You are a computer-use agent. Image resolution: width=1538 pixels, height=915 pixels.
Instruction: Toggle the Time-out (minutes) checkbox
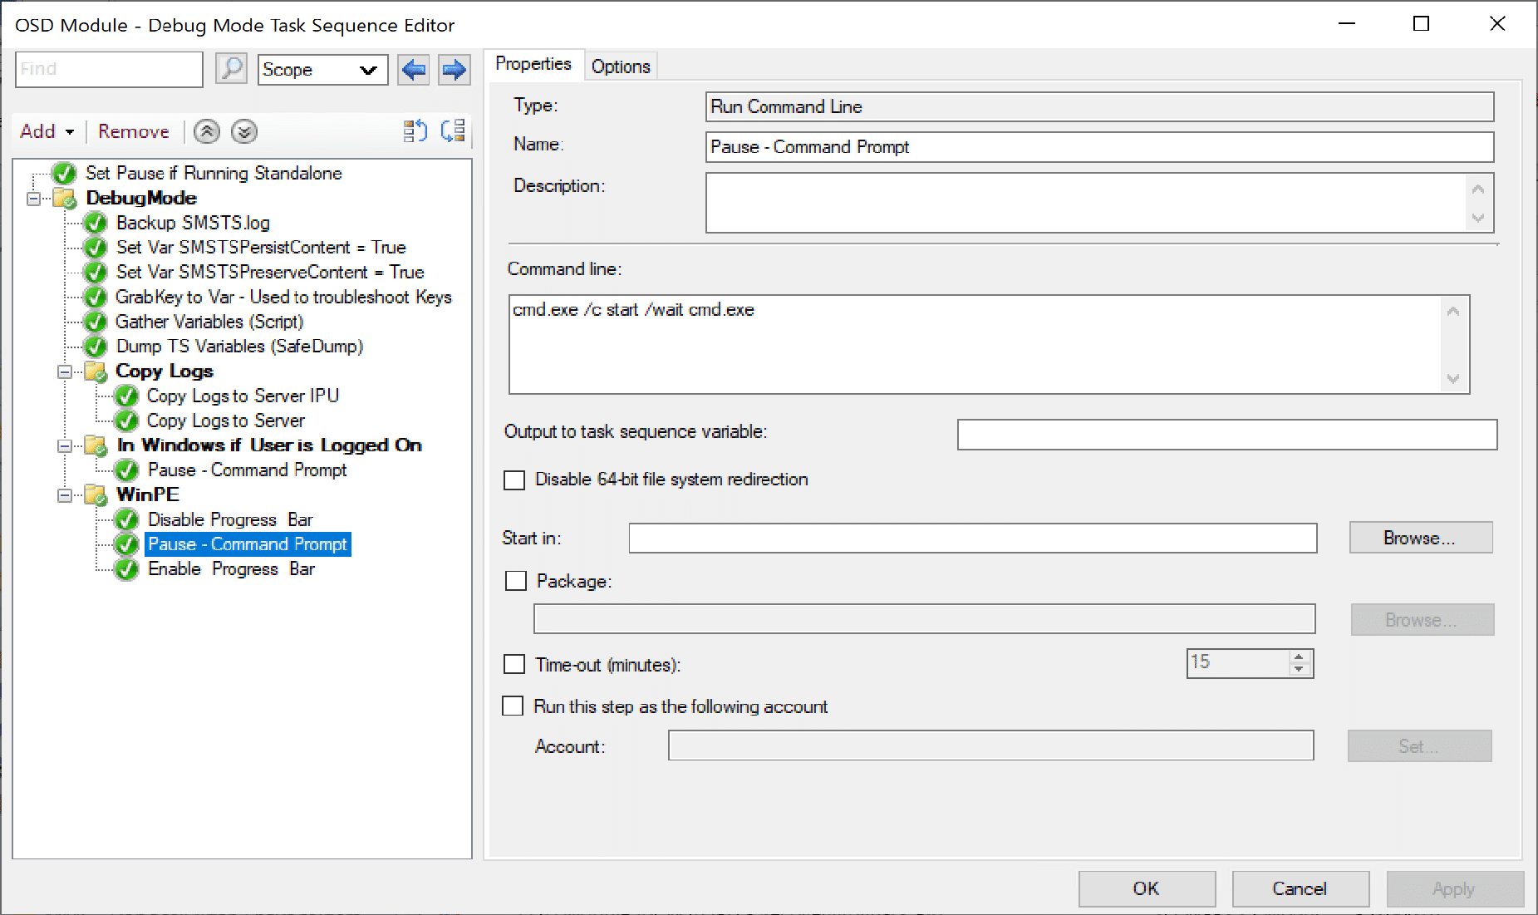click(x=515, y=665)
